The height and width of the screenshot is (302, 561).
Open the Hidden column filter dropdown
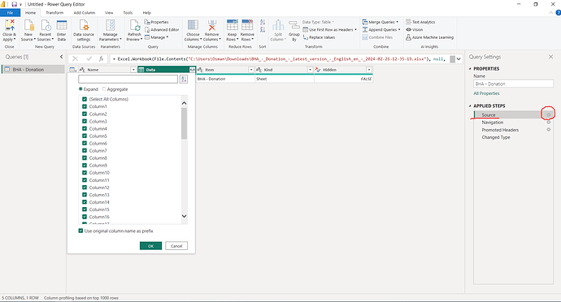click(369, 70)
